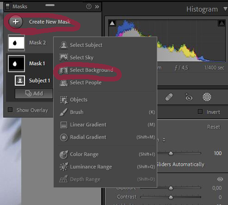Select the healing bandage tool icon
This screenshot has height=205, width=228.
(169, 97)
